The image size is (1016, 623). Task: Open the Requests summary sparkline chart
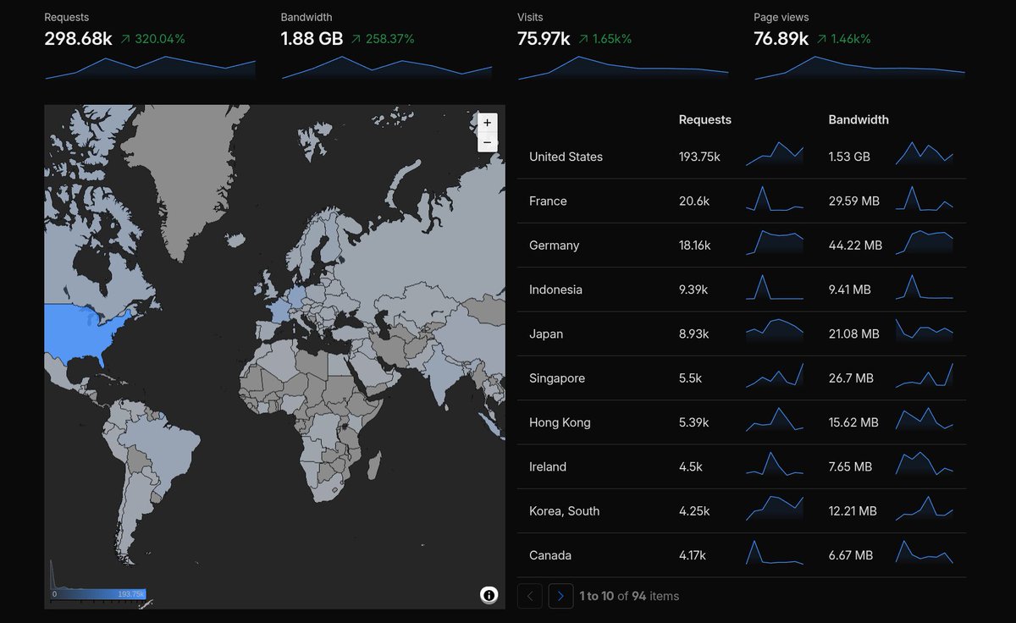point(150,68)
